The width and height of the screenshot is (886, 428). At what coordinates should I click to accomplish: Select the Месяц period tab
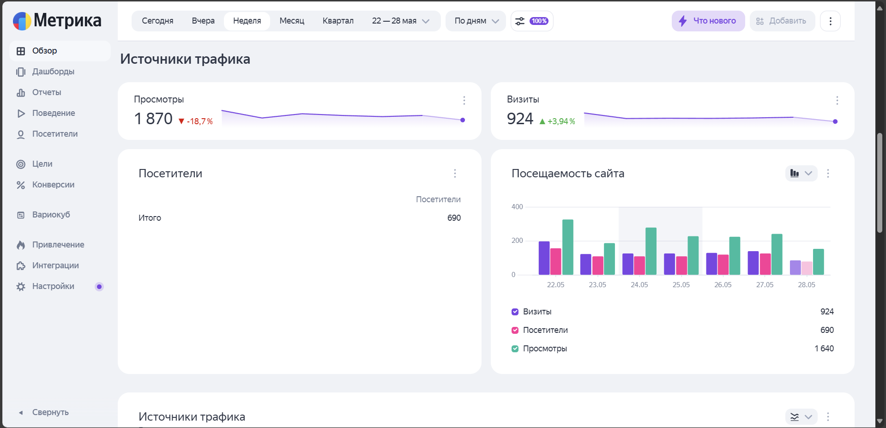click(x=292, y=21)
